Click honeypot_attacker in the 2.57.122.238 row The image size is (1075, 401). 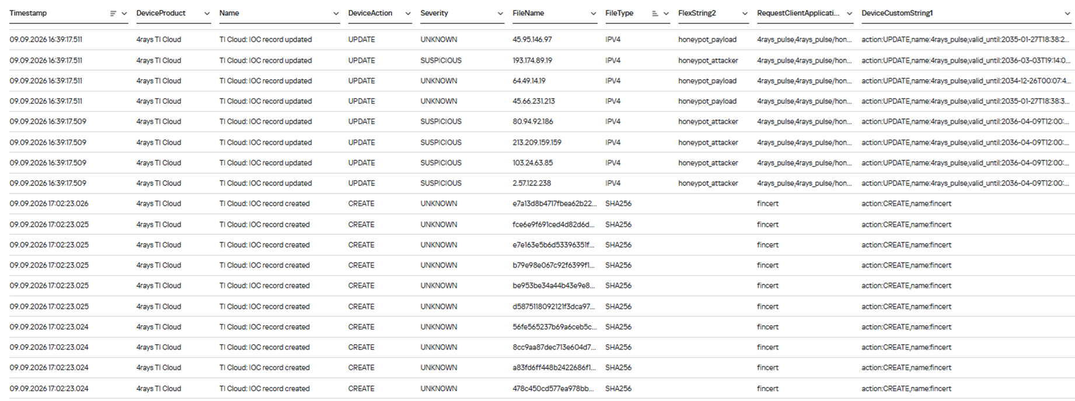click(x=708, y=184)
